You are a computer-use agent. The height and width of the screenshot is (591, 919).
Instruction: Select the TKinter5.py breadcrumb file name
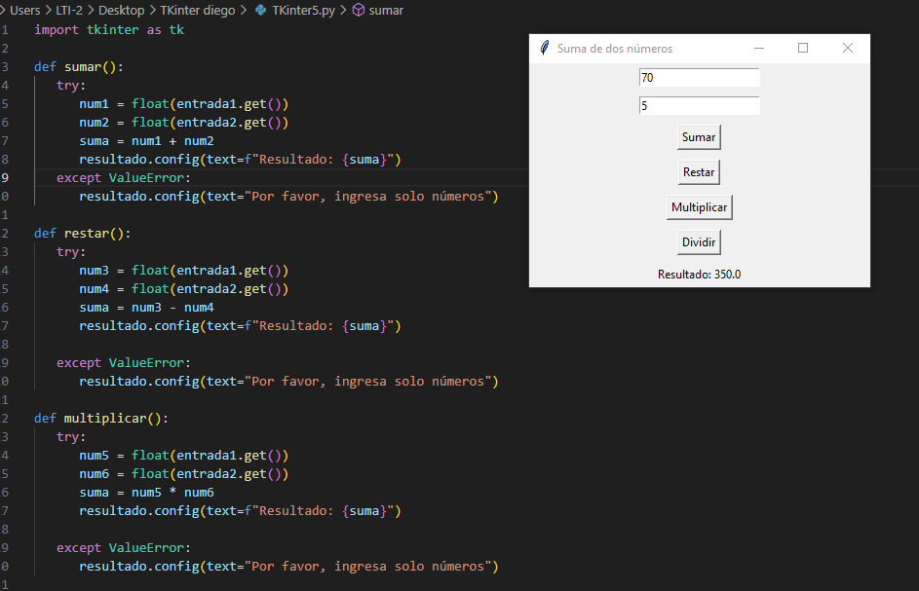(x=303, y=11)
